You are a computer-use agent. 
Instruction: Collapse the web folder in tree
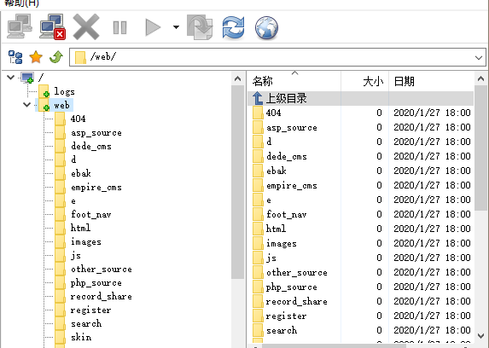coord(26,105)
